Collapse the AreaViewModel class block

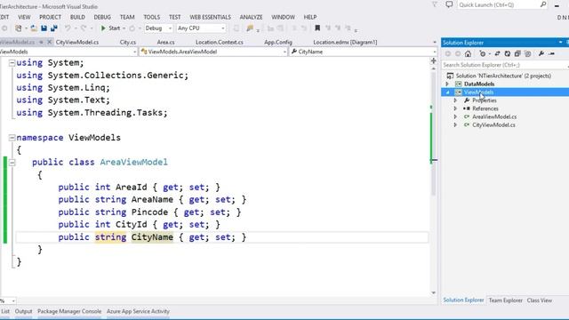(12, 163)
